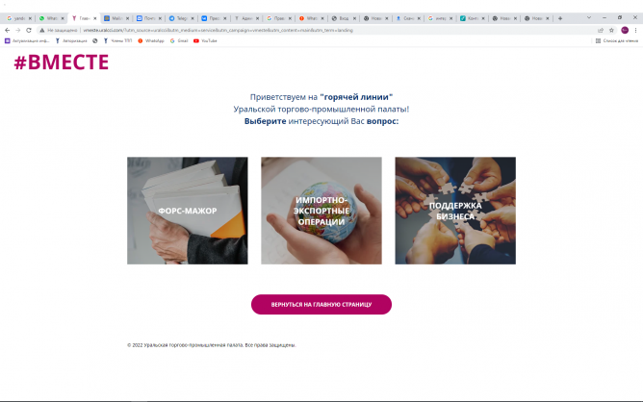This screenshot has width=643, height=402.
Task: Go back to the previous page
Action: (x=8, y=31)
